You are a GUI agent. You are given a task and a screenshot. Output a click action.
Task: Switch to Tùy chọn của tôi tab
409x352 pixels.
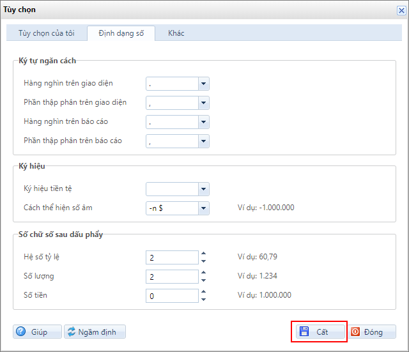coord(47,33)
